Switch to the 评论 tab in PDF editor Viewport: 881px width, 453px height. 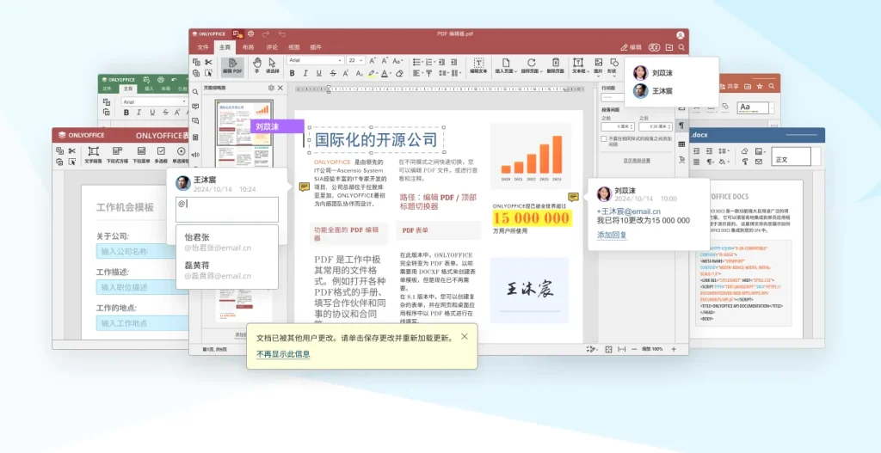click(x=272, y=48)
